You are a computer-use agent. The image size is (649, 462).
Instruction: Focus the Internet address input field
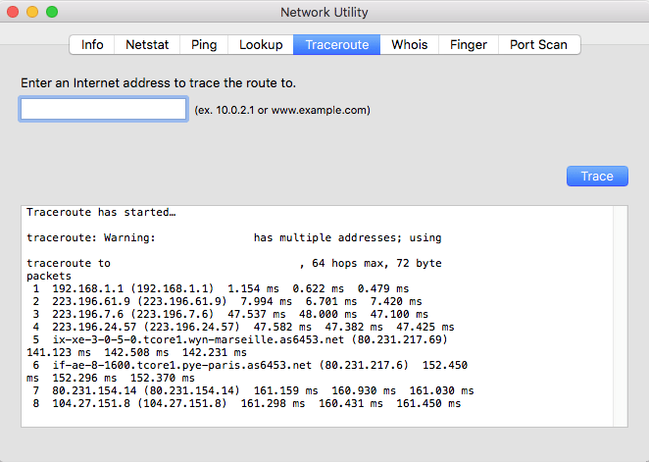click(x=104, y=109)
